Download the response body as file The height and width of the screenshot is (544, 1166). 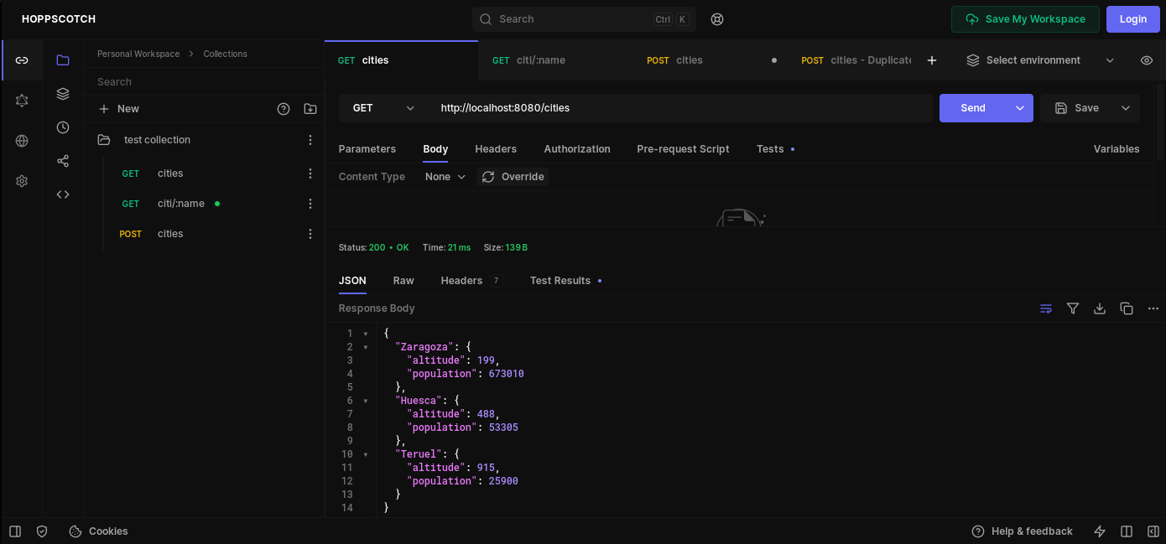[x=1099, y=308]
